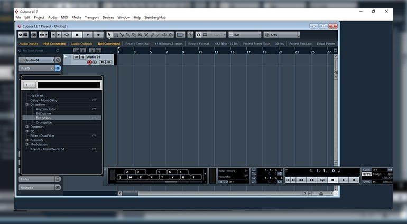This screenshot has width=407, height=224.
Task: Go to next marker in top toolbar
Action: pyautogui.click(x=59, y=35)
